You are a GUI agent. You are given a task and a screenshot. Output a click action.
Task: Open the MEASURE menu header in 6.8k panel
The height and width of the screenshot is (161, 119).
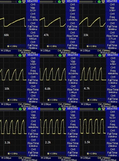(73, 55)
